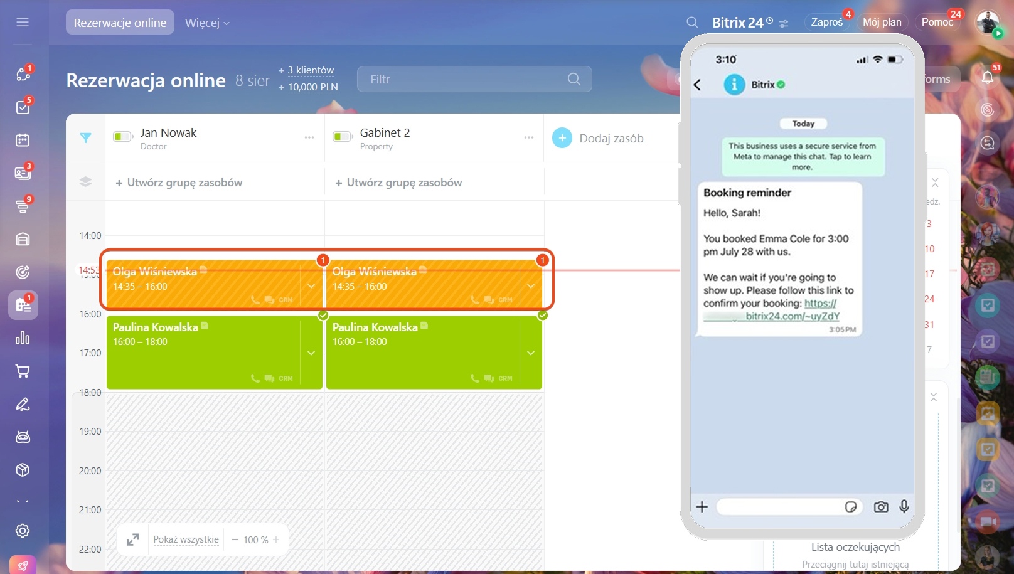The width and height of the screenshot is (1014, 574).
Task: Click the sticker icon in phone chat input
Action: (x=851, y=507)
